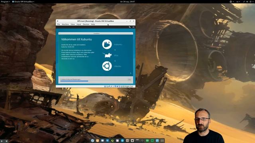Click the guest network indicator in the VM panel

point(129,27)
